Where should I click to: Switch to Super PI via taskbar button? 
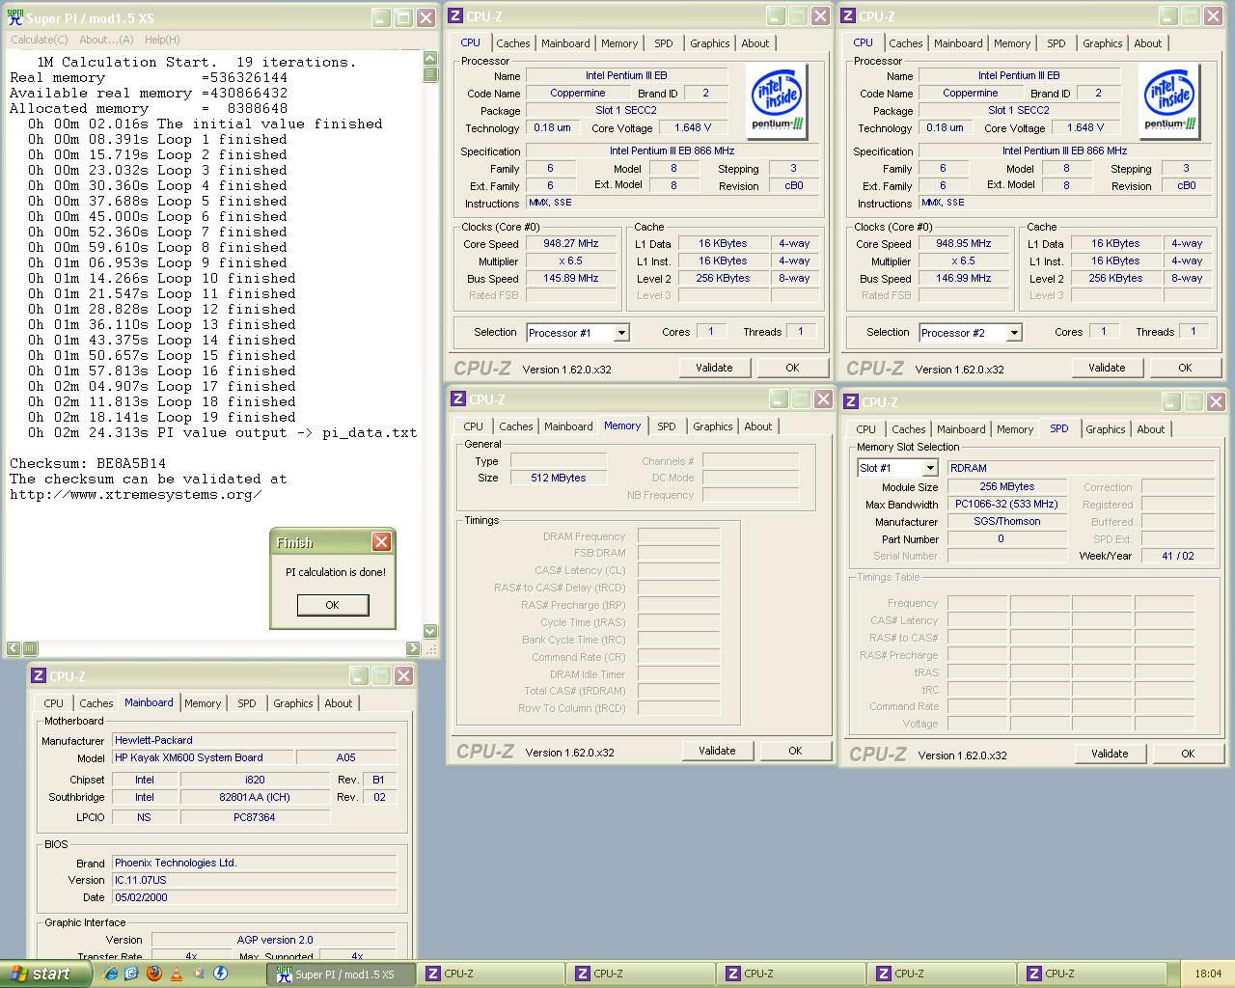pos(342,974)
